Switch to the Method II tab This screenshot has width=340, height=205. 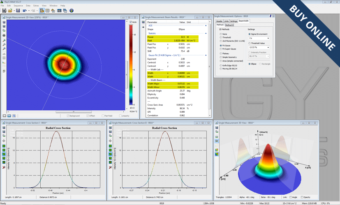[229, 25]
